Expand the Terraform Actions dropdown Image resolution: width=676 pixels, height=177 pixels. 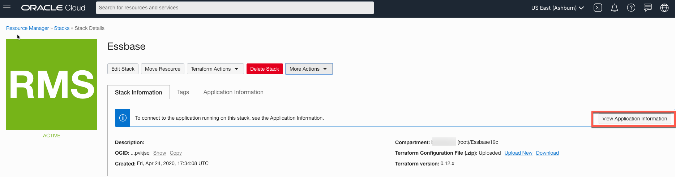(x=215, y=69)
